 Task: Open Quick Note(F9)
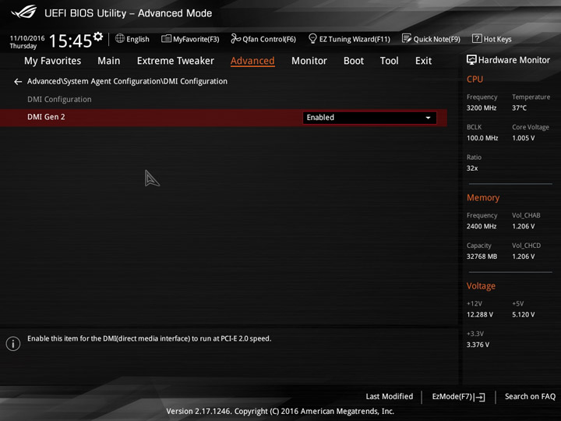[x=431, y=39]
